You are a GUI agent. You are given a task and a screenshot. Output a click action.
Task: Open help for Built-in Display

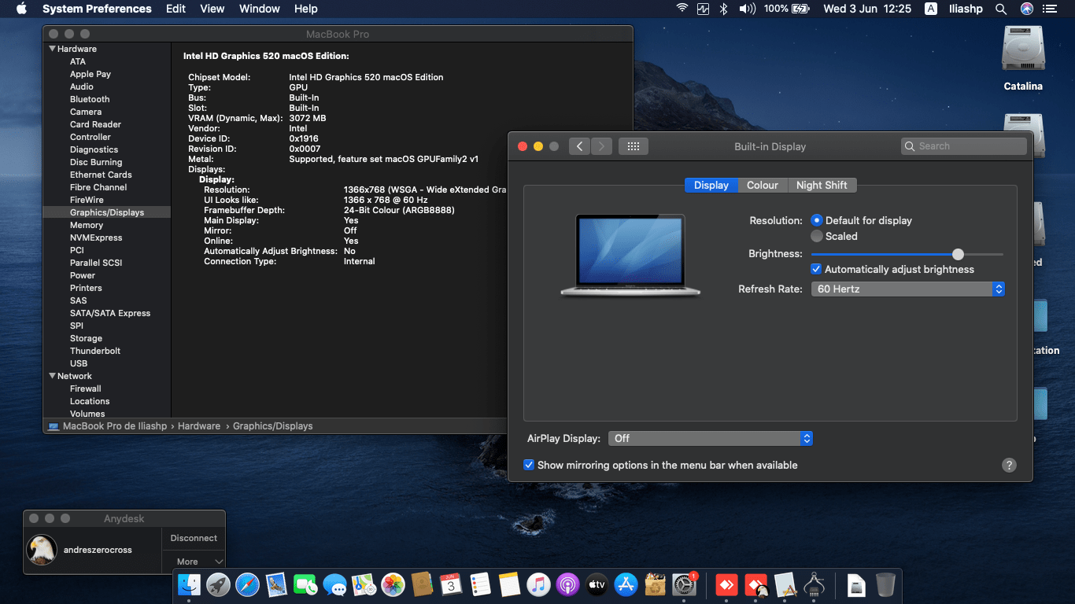tap(1009, 465)
